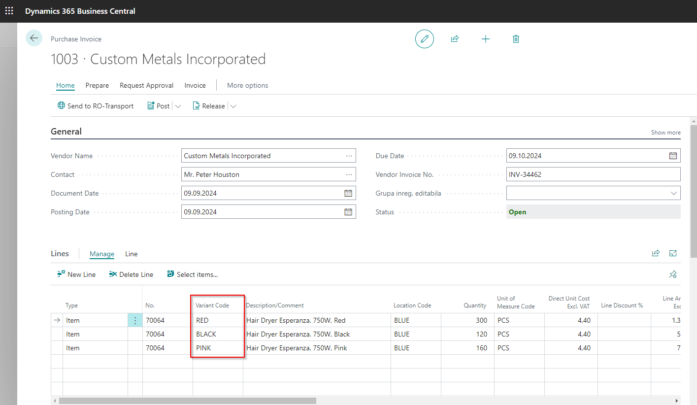The image size is (697, 405).
Task: Select the Home tab
Action: tap(66, 85)
